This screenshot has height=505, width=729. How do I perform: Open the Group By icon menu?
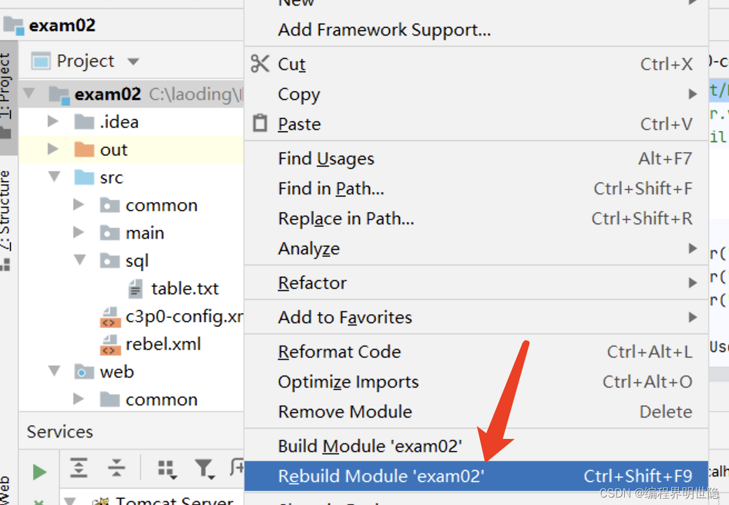tap(166, 469)
